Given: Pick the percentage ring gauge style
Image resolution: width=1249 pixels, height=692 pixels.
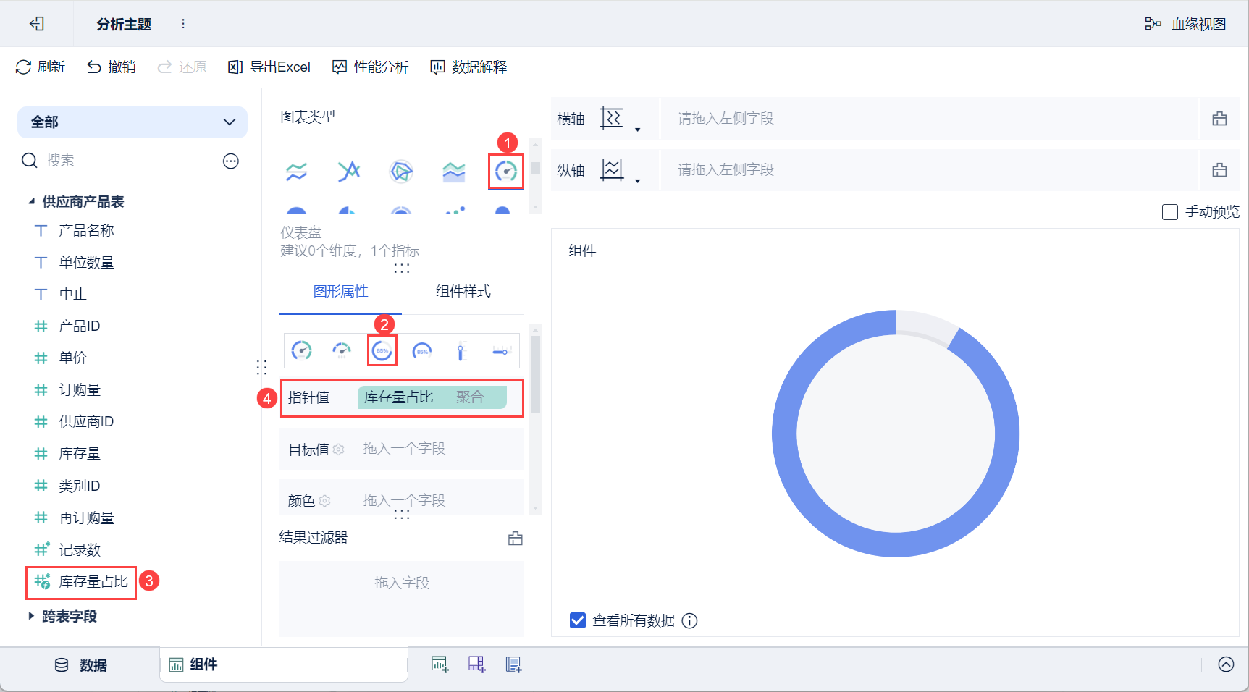Looking at the screenshot, I should pyautogui.click(x=382, y=351).
